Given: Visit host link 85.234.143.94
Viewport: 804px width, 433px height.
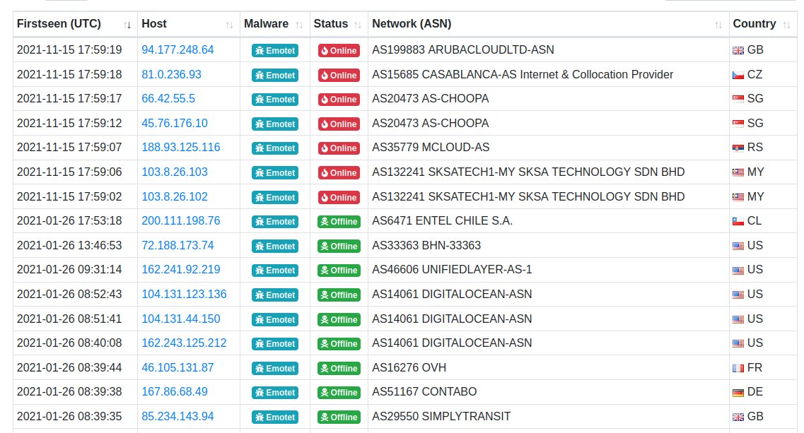Looking at the screenshot, I should [x=177, y=416].
